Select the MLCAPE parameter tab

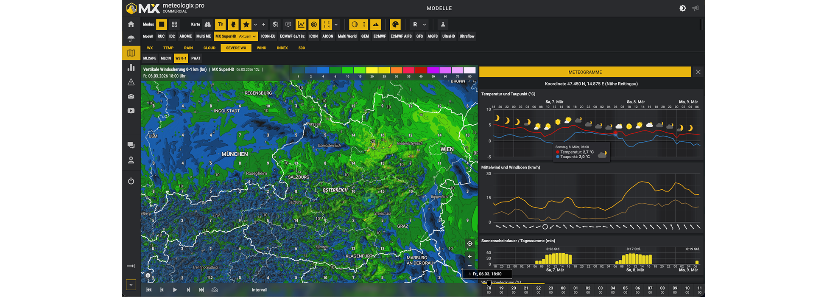149,59
